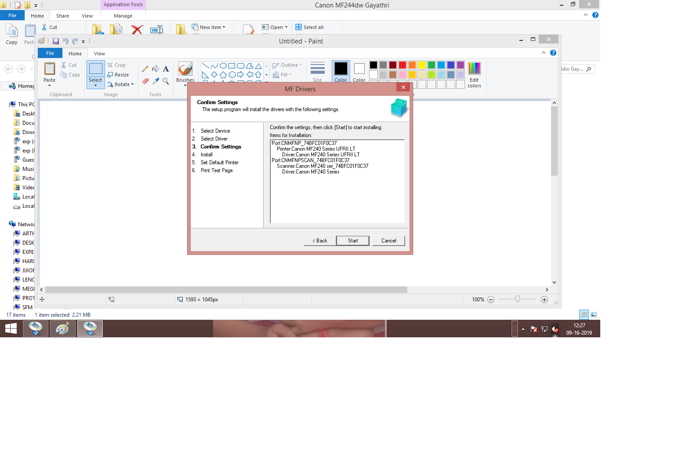The image size is (700, 459).
Task: Choose the Diamond shape in Paint
Action: click(214, 75)
